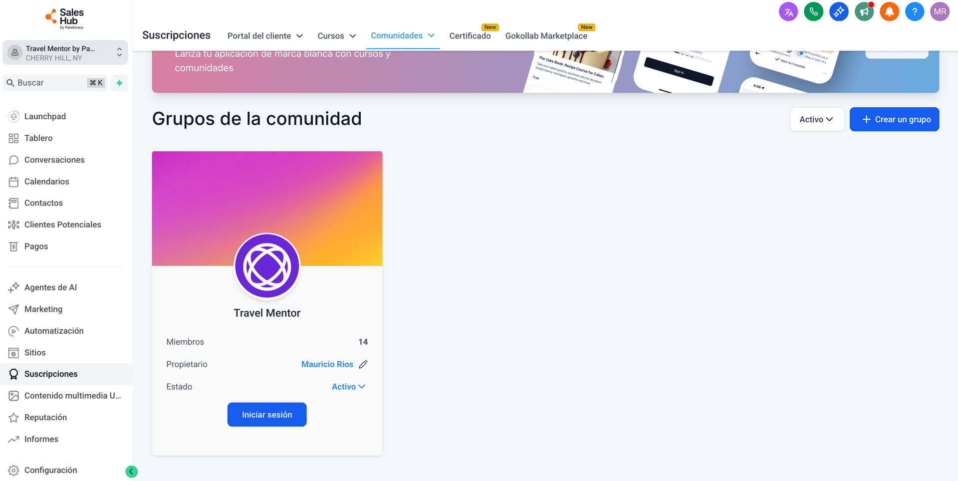
Task: Click the green lightning quick actions icon
Action: [x=119, y=83]
